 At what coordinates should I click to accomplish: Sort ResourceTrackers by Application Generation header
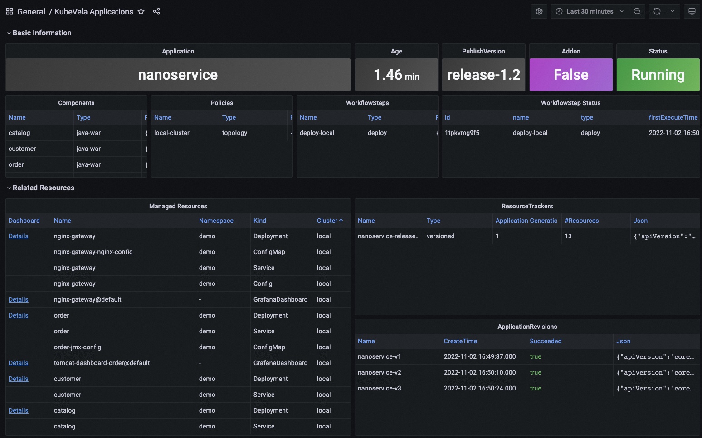point(526,221)
